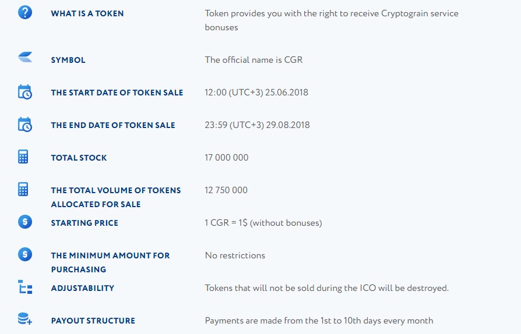Image resolution: width=521 pixels, height=334 pixels.
Task: Click the coins stack icon beside Payout Structure
Action: (x=25, y=319)
